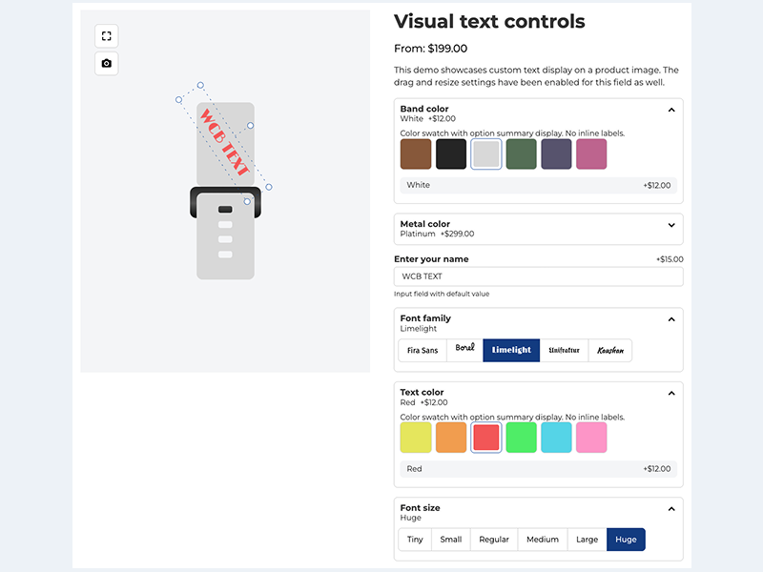The width and height of the screenshot is (763, 572).
Task: Set font size to Tiny
Action: coord(415,540)
